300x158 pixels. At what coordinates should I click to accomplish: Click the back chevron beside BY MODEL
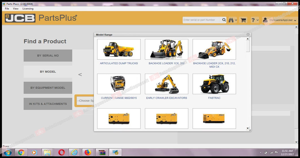coord(80,74)
